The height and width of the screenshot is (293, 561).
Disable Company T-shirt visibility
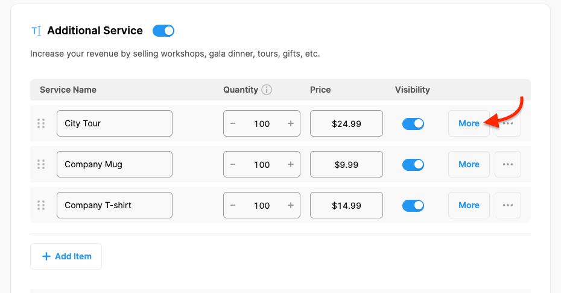click(x=413, y=205)
